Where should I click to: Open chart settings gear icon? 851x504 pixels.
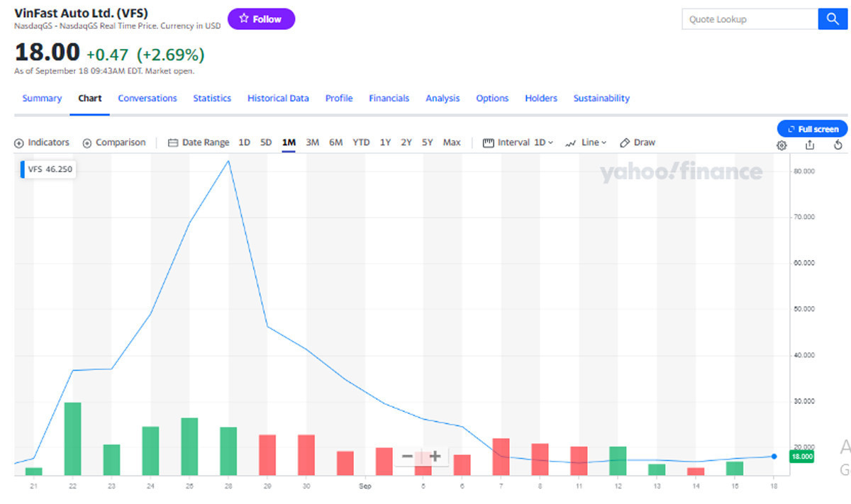[782, 145]
